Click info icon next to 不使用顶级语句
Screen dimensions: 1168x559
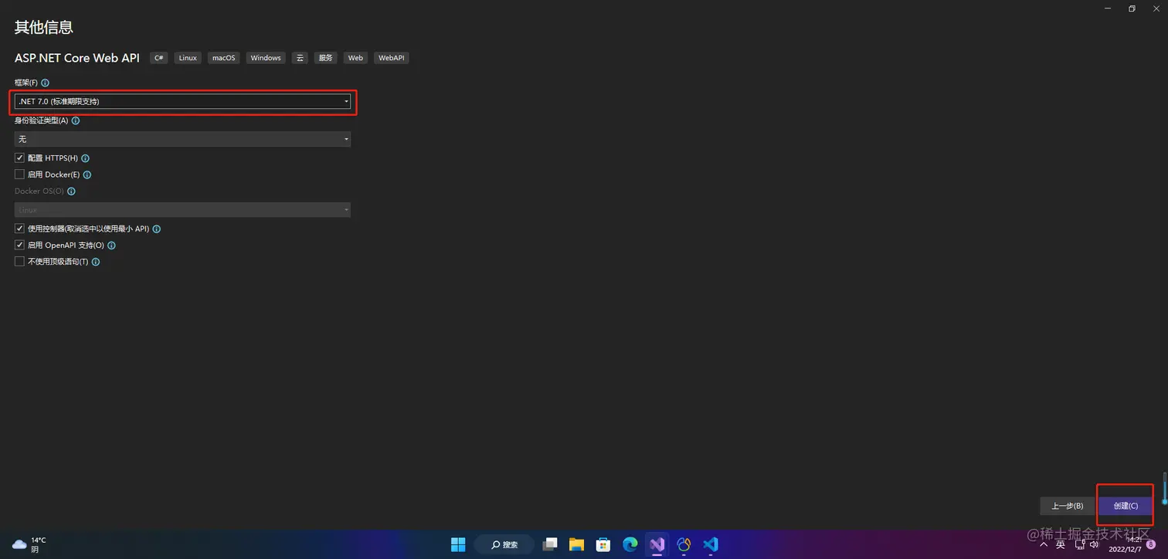pyautogui.click(x=96, y=263)
